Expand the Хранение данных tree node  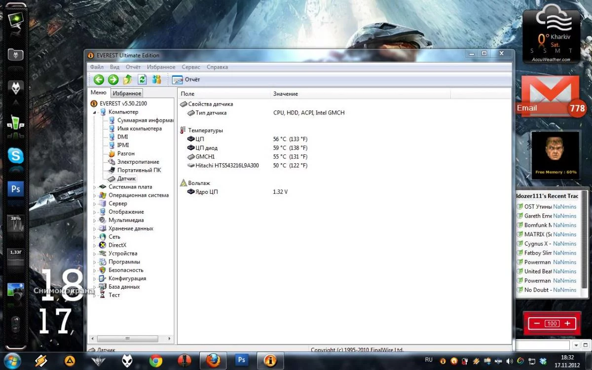[95, 228]
